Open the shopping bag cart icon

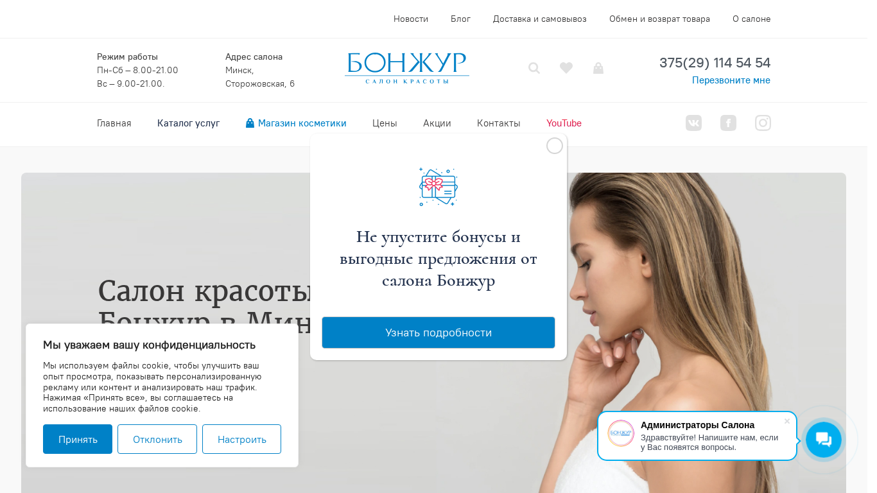point(598,68)
